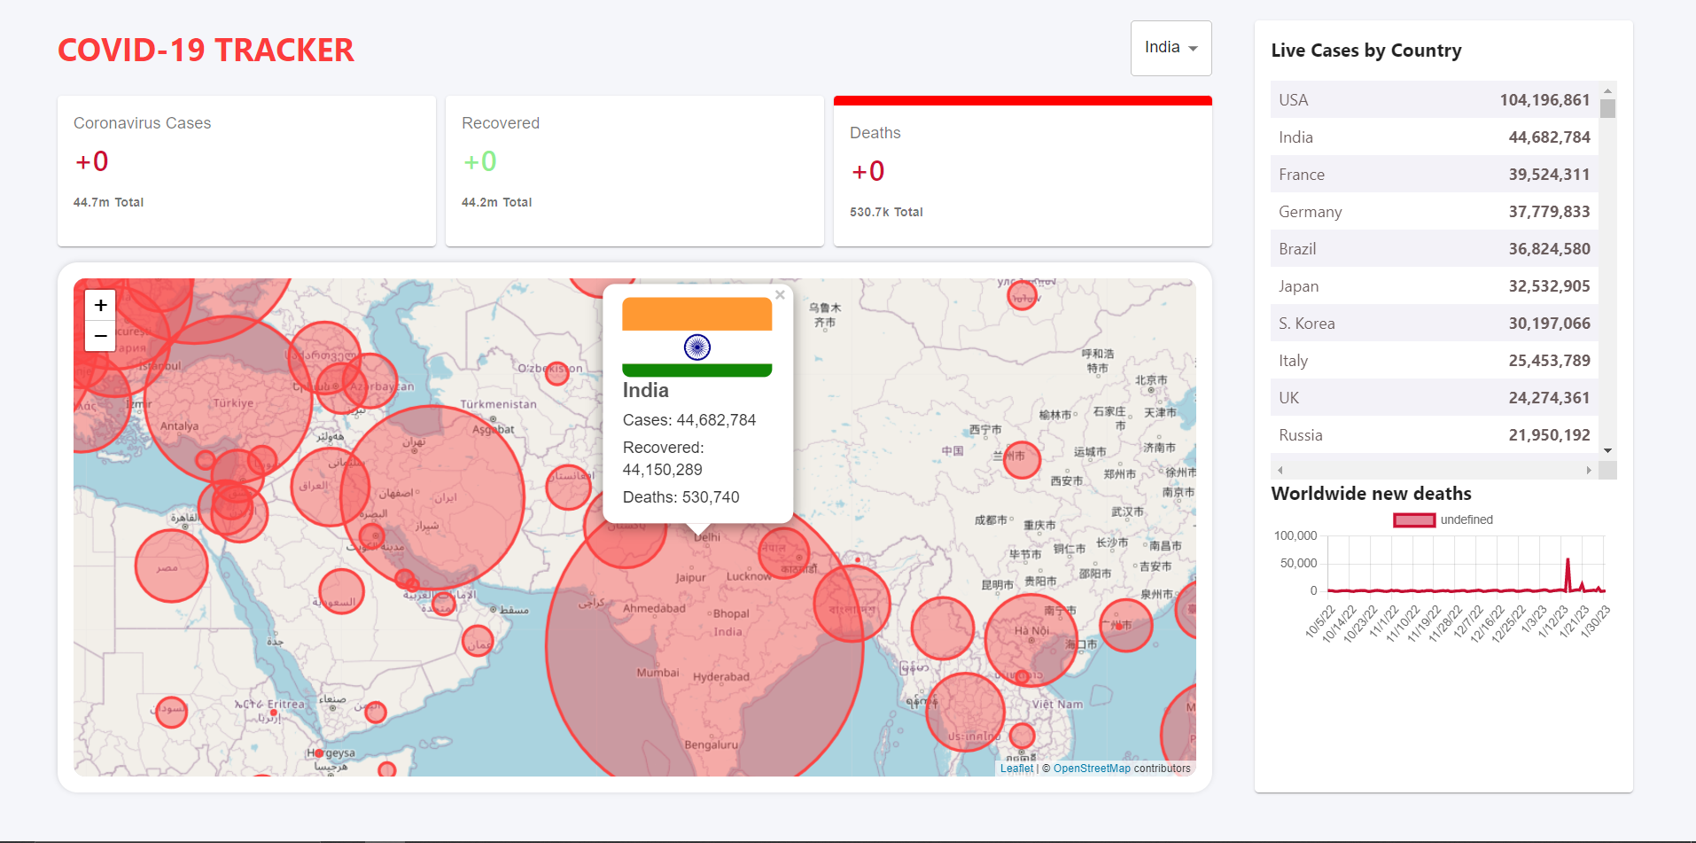The height and width of the screenshot is (843, 1696).
Task: Select the Coronavirus Cases card
Action: pyautogui.click(x=246, y=170)
